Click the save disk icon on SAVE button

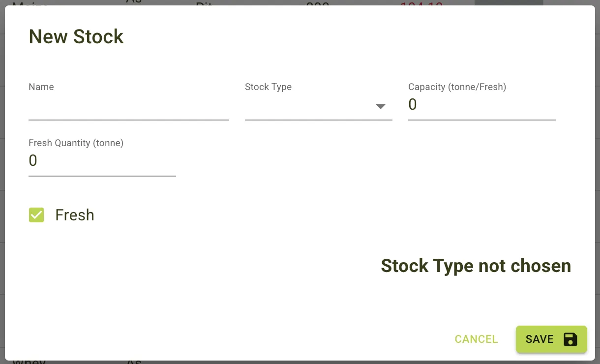click(570, 339)
